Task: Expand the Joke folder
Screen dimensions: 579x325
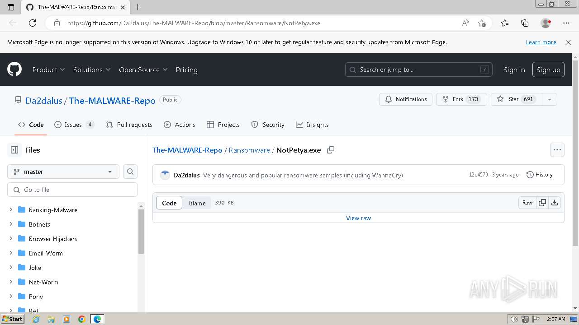Action: click(11, 267)
